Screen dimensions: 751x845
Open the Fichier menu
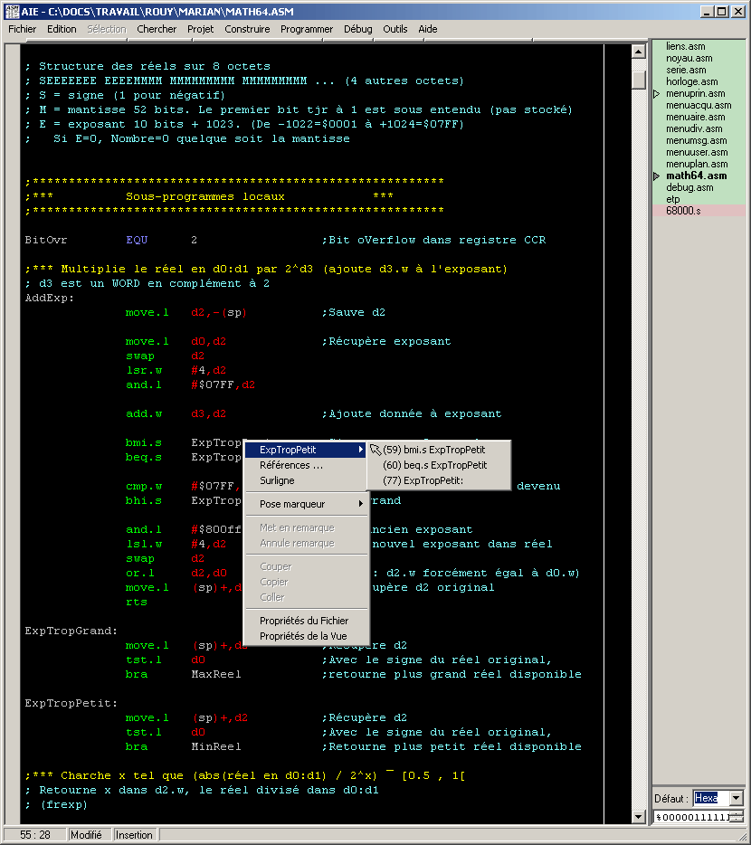[x=22, y=29]
